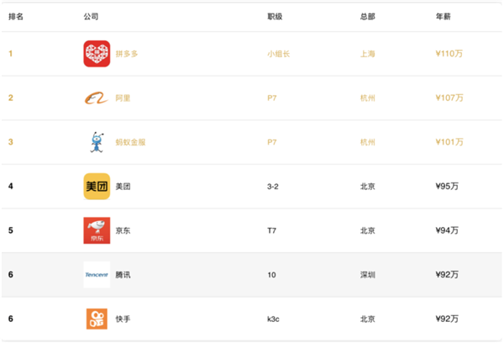This screenshot has height=343, width=504.
Task: Click the 公司 column header
Action: pyautogui.click(x=92, y=17)
